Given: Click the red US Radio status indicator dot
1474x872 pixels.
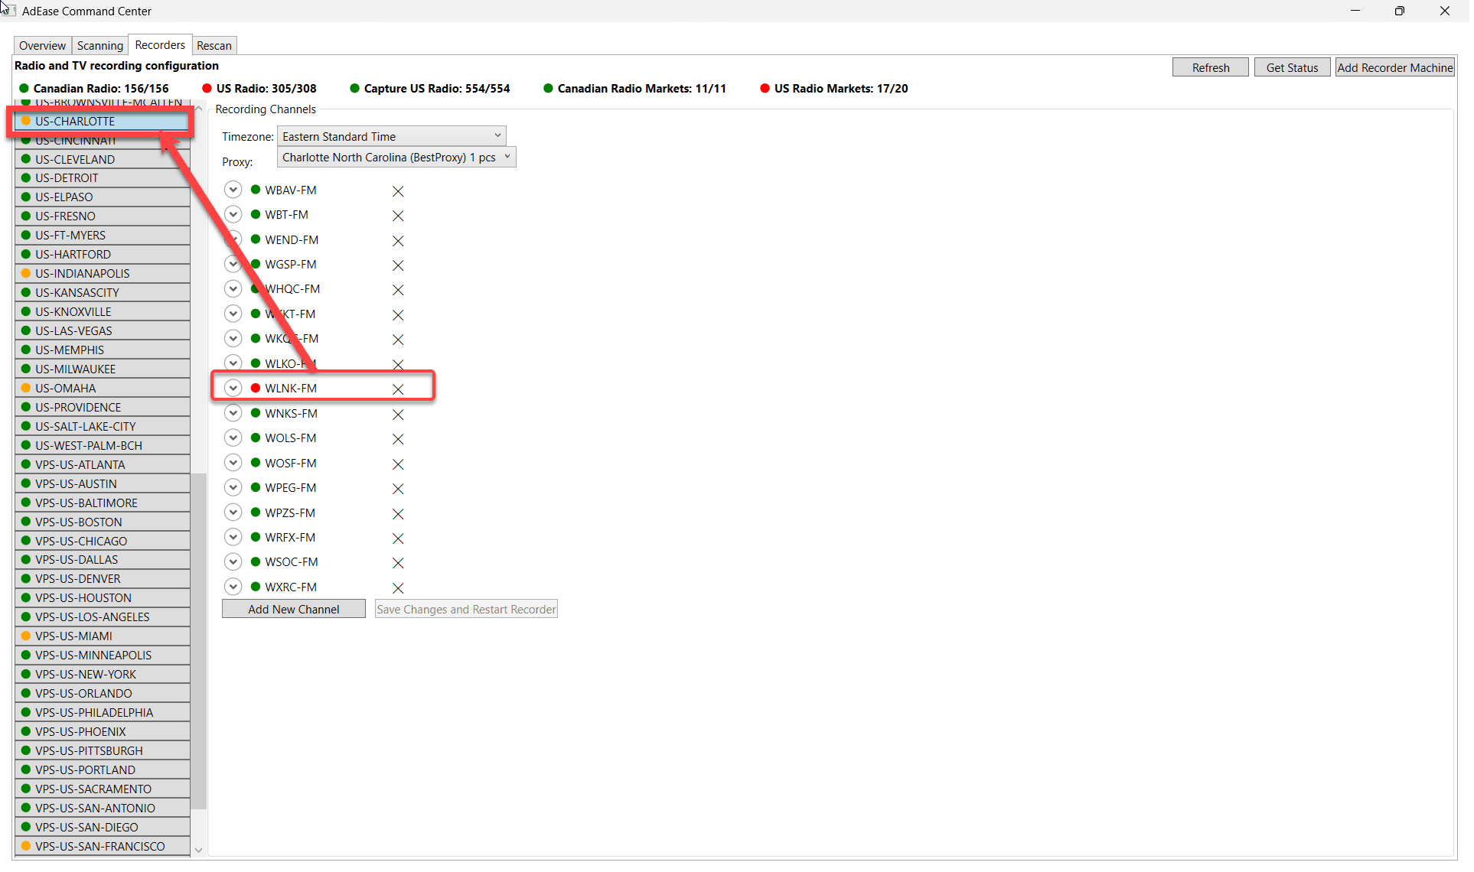Looking at the screenshot, I should click(207, 88).
